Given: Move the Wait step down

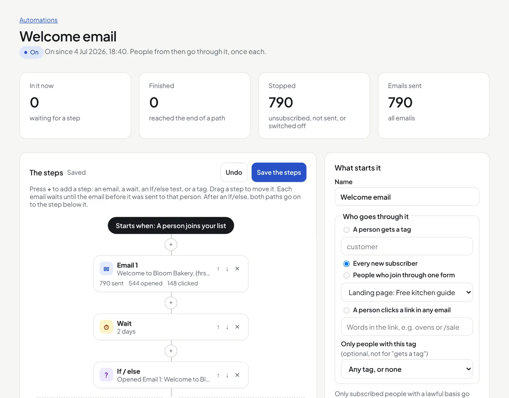Looking at the screenshot, I should [227, 327].
